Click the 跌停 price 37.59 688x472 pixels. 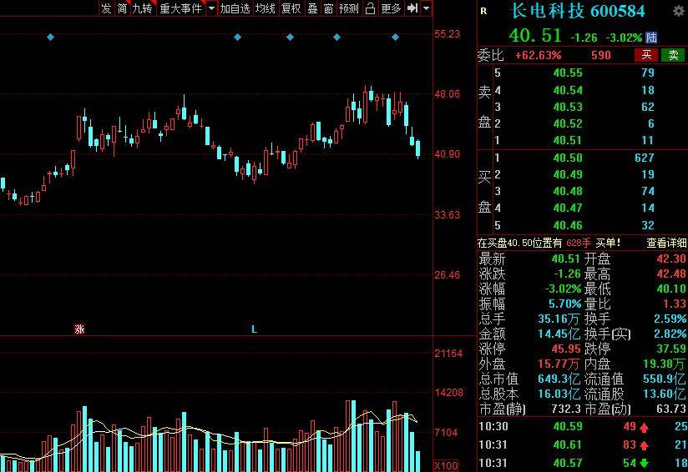tap(671, 349)
